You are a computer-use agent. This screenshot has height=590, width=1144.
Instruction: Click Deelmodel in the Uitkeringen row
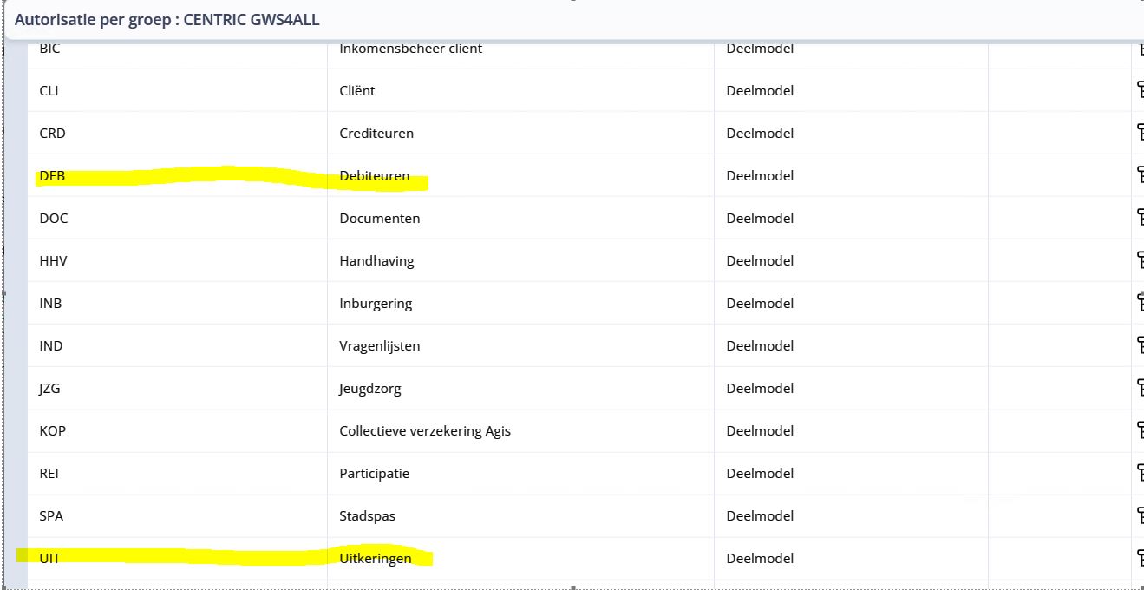coord(760,558)
